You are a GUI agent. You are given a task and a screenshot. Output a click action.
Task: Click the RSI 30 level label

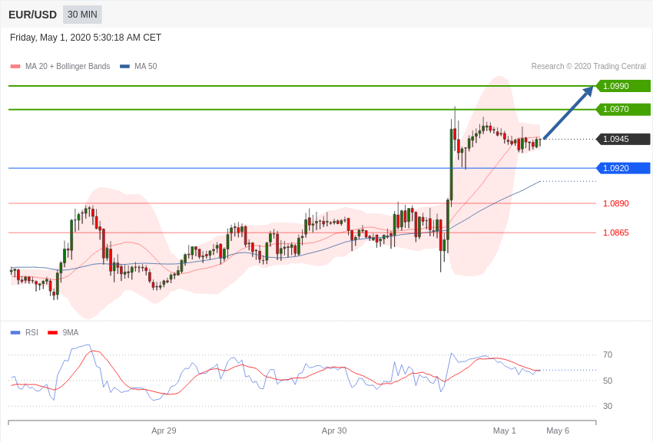[608, 406]
